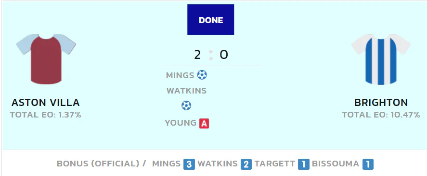Image resolution: width=427 pixels, height=176 pixels.
Task: Click TARGETT name in bonus row
Action: (275, 164)
